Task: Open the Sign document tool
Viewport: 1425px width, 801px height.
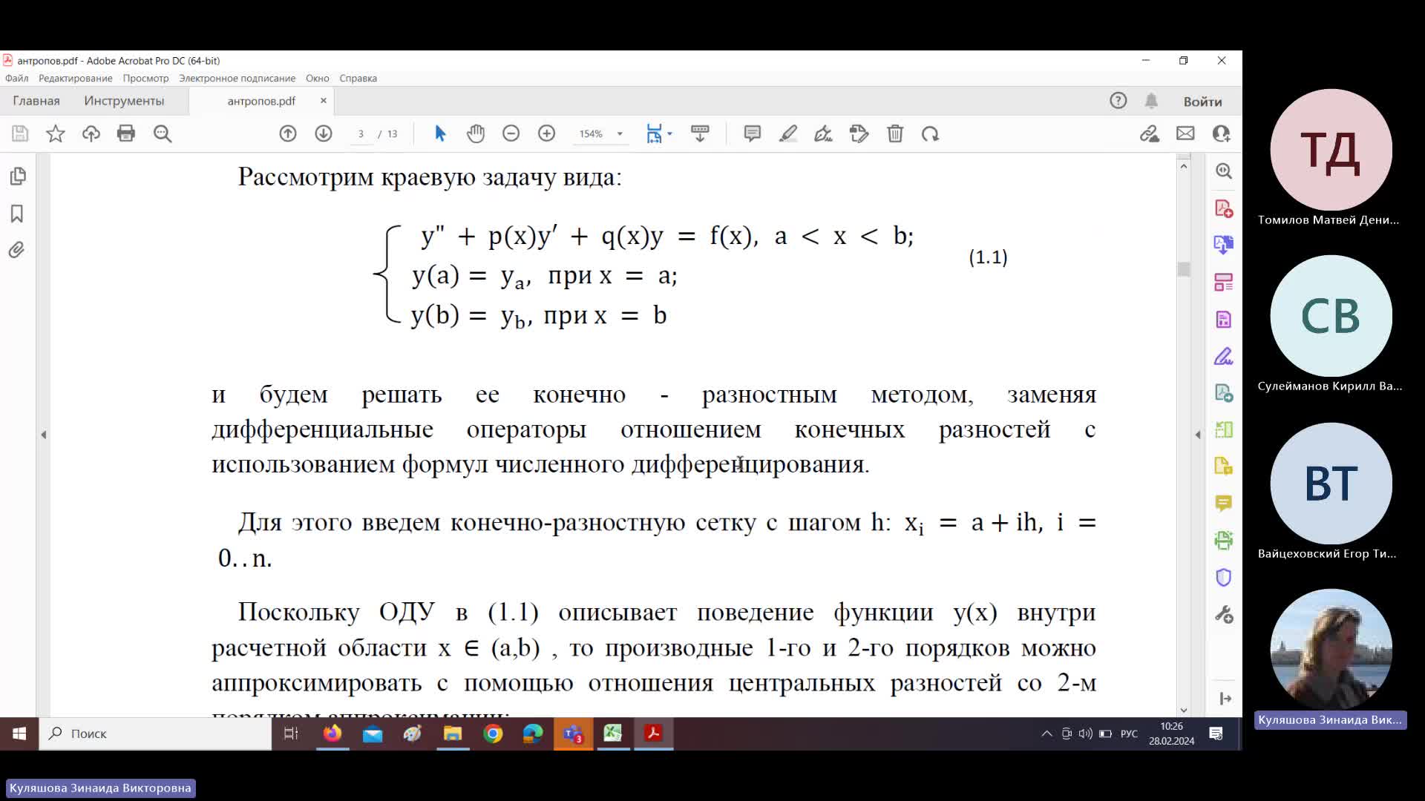Action: click(823, 133)
